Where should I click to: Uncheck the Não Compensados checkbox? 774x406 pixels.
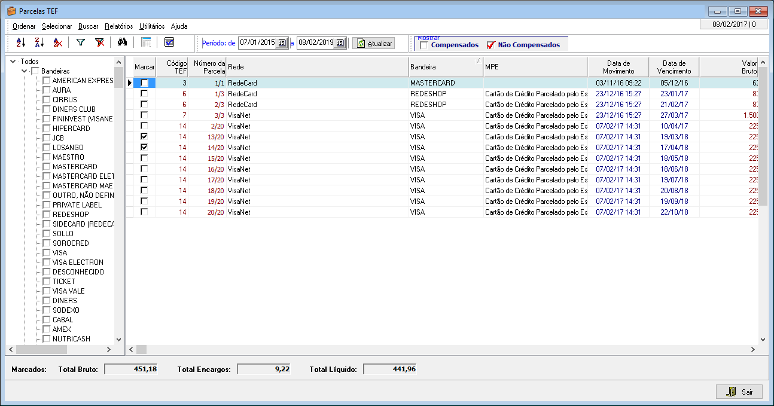coord(491,45)
